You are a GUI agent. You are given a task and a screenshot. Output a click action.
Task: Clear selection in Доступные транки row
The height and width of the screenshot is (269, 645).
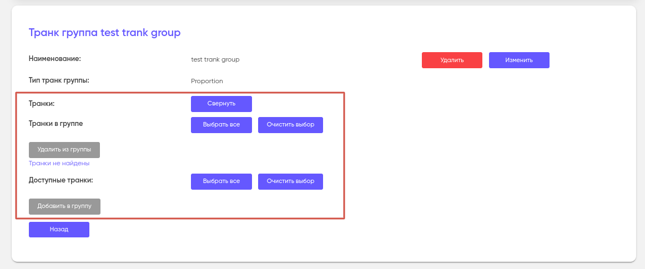point(290,181)
